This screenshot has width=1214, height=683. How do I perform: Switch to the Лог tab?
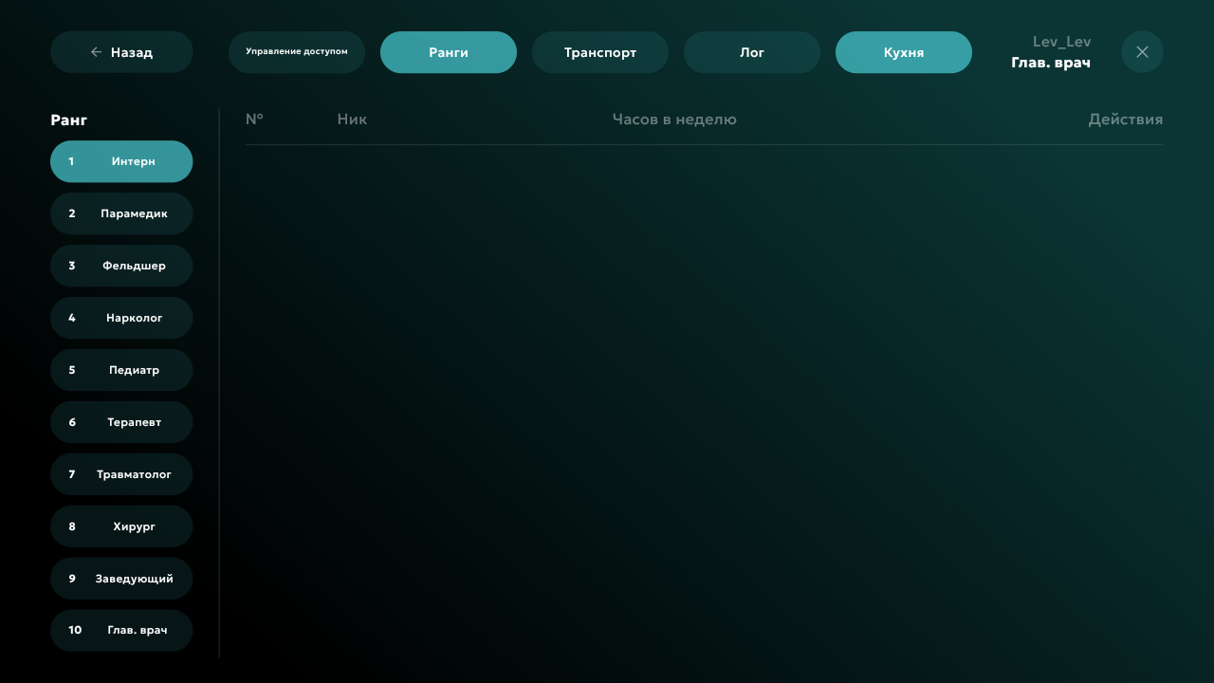[752, 52]
